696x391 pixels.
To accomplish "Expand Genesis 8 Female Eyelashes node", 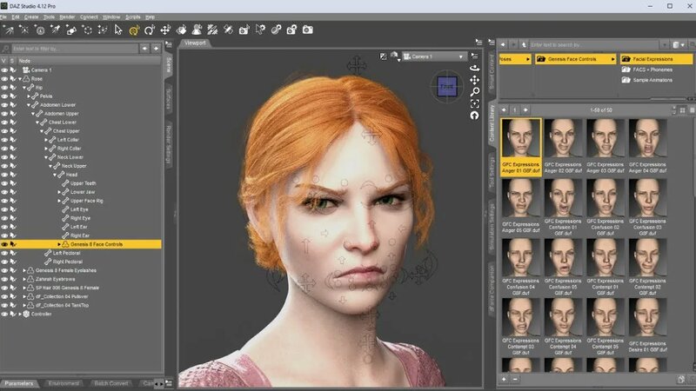I will [x=24, y=270].
